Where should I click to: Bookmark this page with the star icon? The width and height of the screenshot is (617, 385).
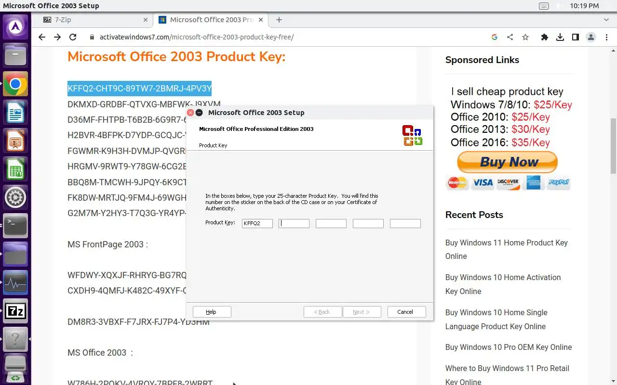pos(525,37)
